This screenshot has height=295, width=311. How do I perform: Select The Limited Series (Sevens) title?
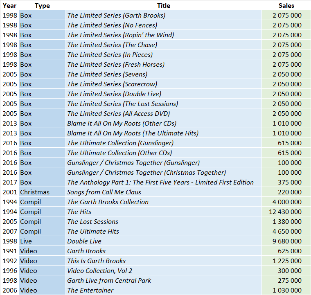click(x=107, y=74)
